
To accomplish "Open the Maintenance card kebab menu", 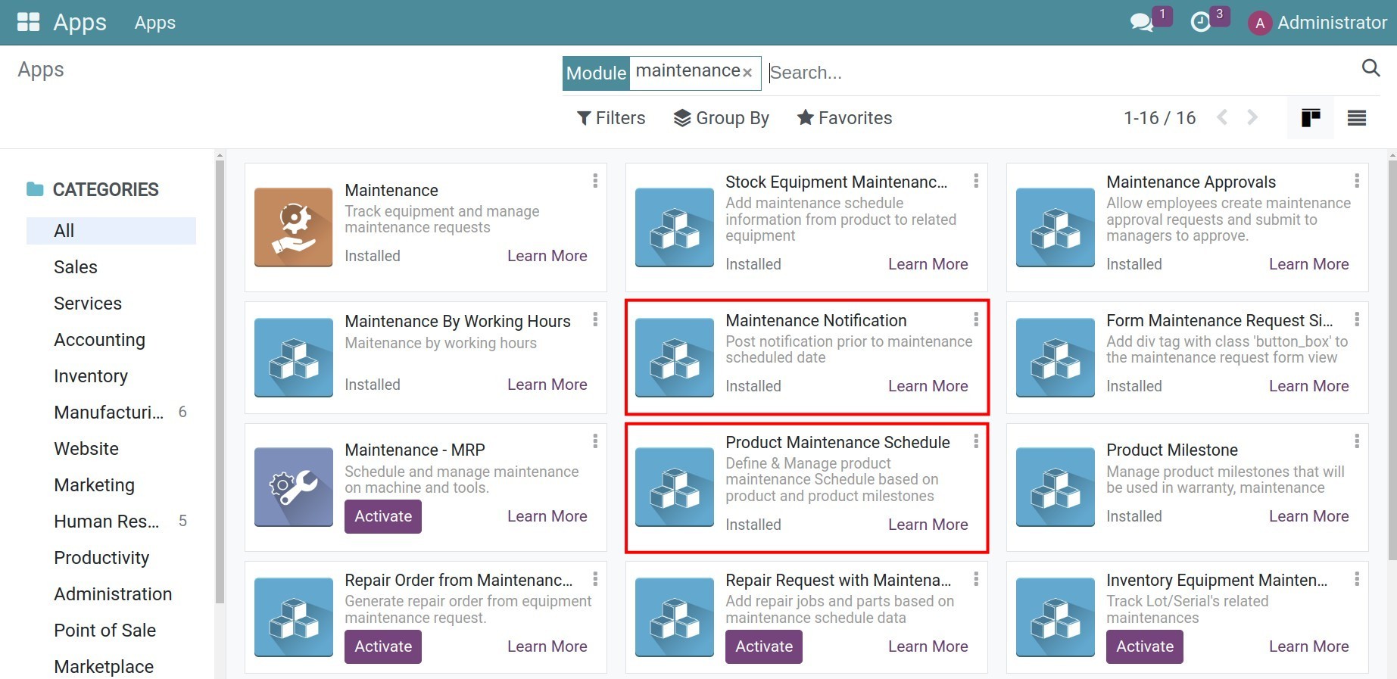I will pyautogui.click(x=595, y=181).
